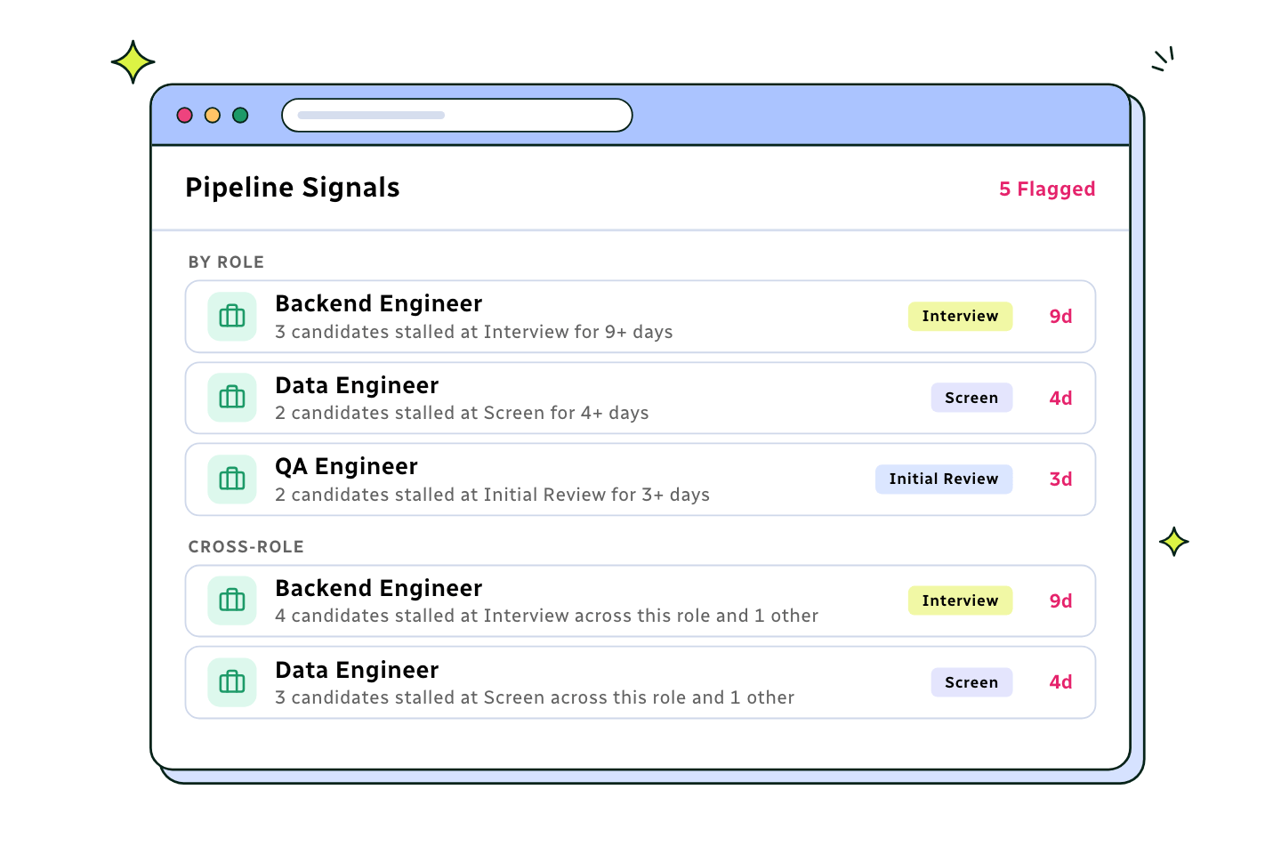Click the green window dot in the title bar

point(240,115)
